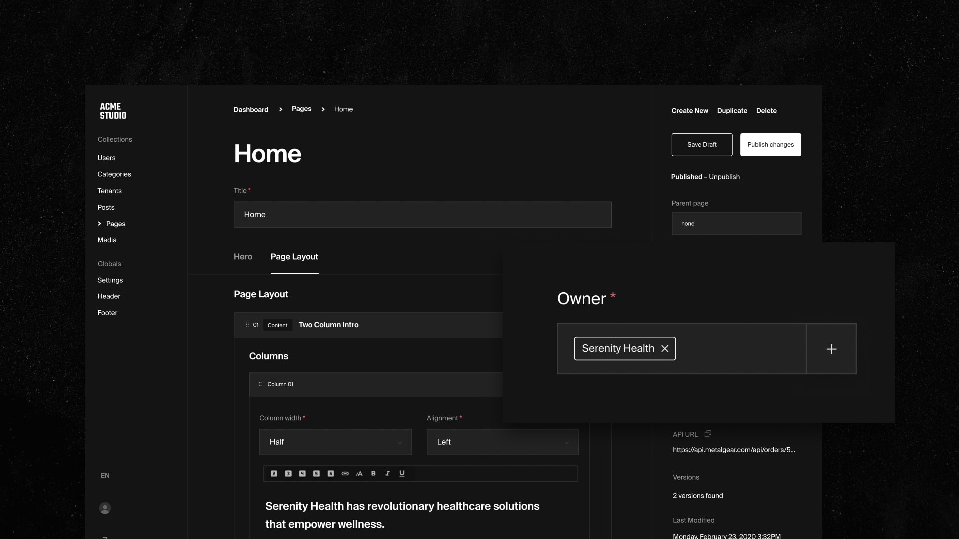This screenshot has width=959, height=539.
Task: Click the Publish changes button
Action: click(771, 145)
